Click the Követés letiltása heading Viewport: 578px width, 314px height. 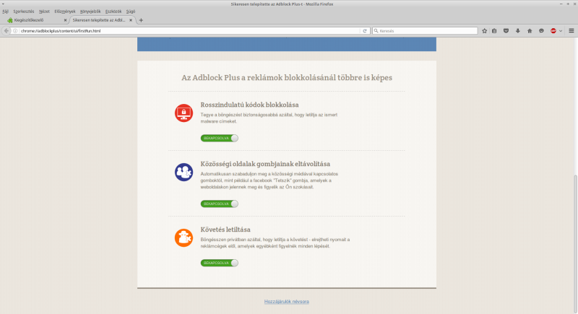click(x=225, y=230)
